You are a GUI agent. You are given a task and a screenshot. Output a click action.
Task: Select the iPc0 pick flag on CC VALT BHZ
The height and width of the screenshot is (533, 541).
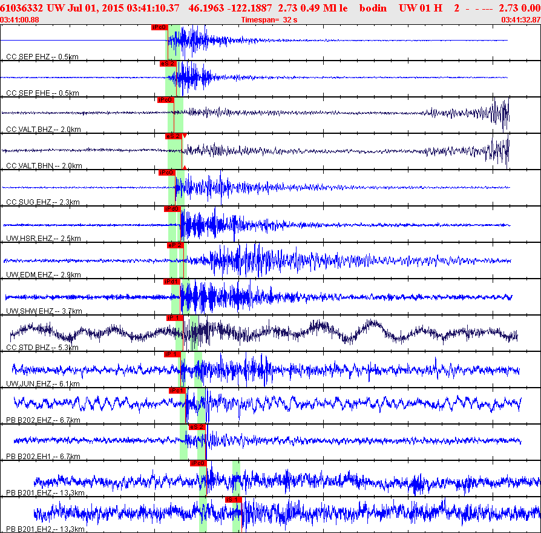[166, 100]
